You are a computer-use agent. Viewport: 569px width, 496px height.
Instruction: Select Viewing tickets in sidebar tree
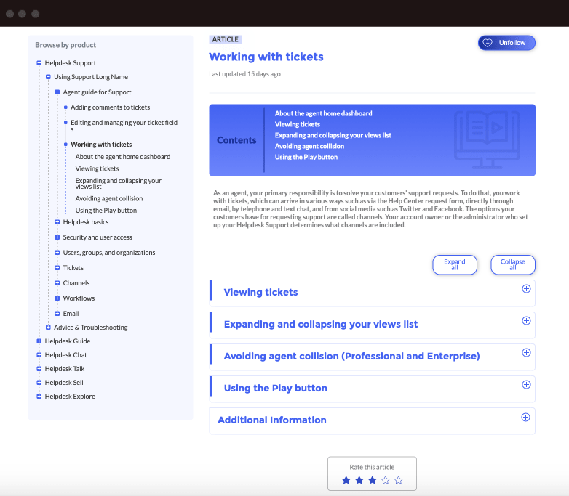pyautogui.click(x=97, y=168)
